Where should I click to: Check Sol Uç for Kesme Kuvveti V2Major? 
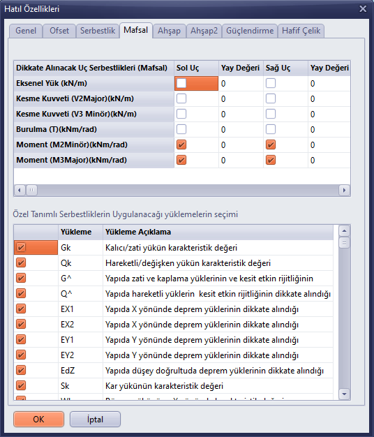pos(181,98)
